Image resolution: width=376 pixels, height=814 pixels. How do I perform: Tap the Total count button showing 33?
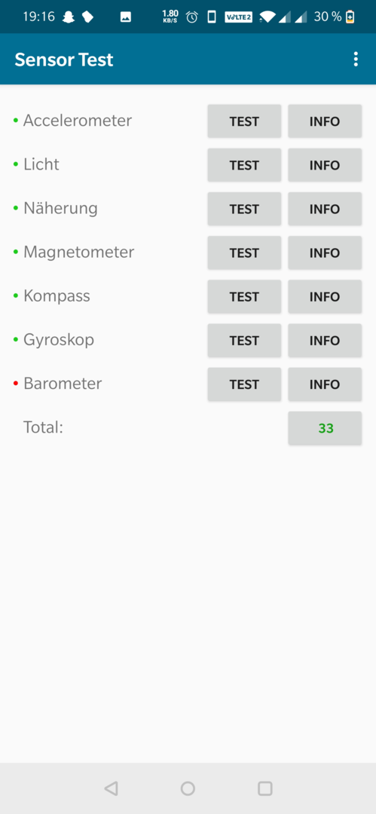(x=325, y=428)
